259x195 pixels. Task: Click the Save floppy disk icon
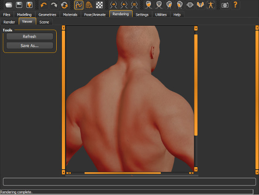pos(19,5)
